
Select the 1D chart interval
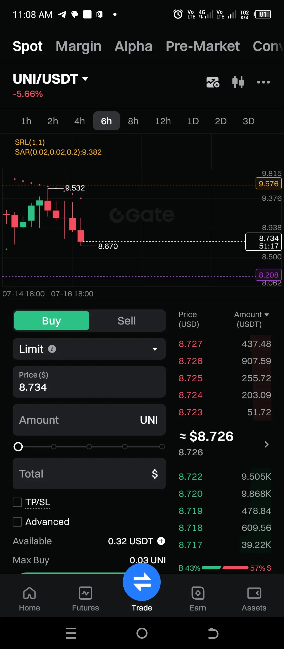pyautogui.click(x=193, y=121)
